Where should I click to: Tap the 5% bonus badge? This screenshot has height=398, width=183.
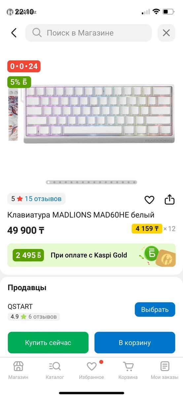[19, 82]
